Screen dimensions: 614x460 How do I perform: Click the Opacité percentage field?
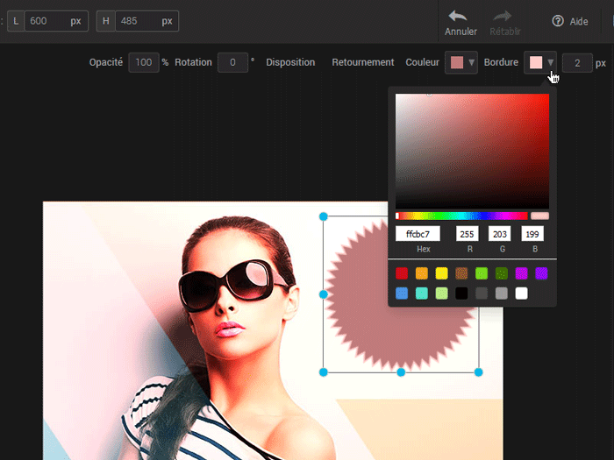pos(143,63)
